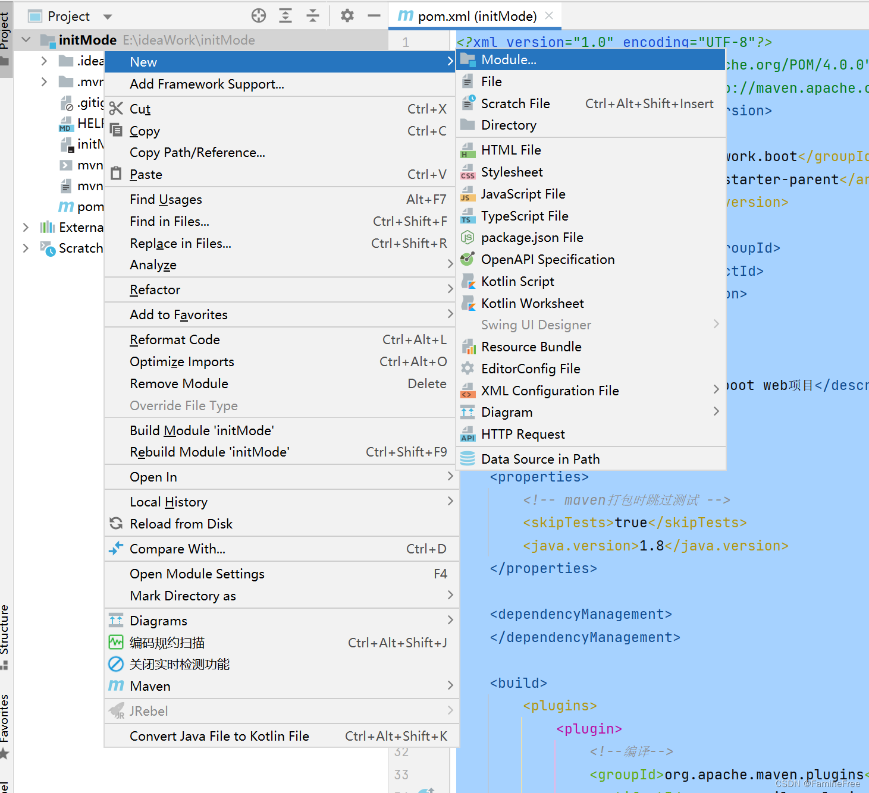869x793 pixels.
Task: Click the Stylesheet CSS icon
Action: tap(468, 172)
